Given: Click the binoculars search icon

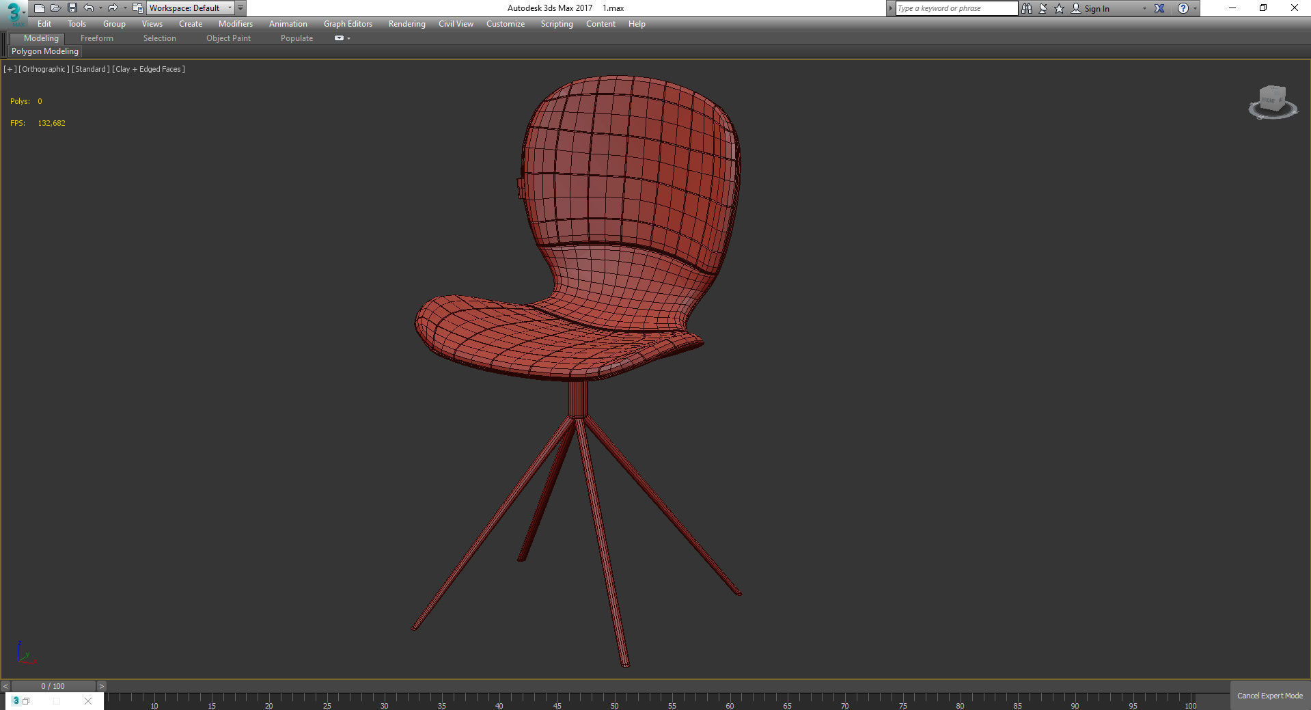Looking at the screenshot, I should click(x=1027, y=8).
